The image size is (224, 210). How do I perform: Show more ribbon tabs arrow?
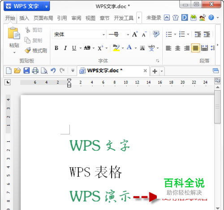pos(139,18)
